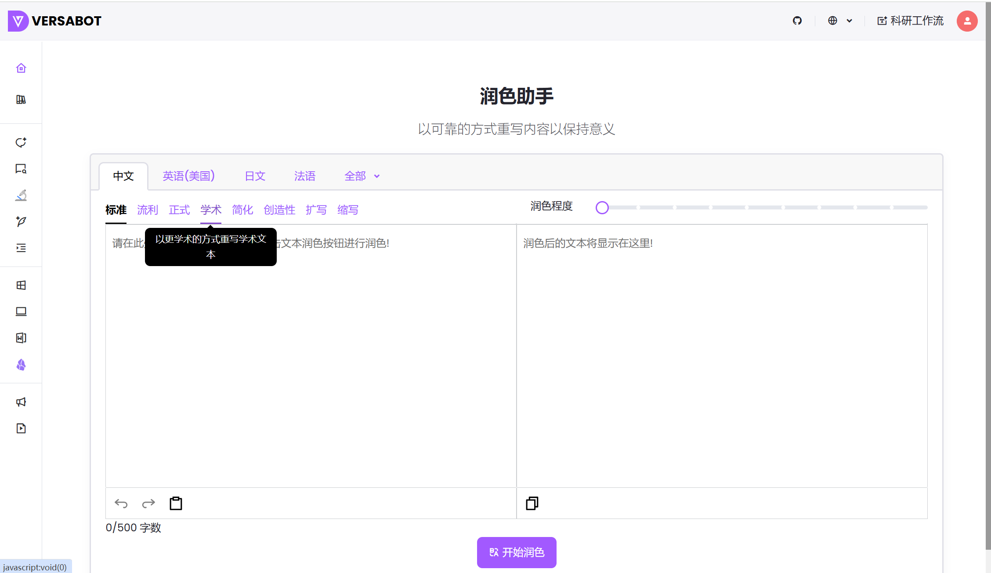Open the GitHub repository icon
This screenshot has height=573, width=991.
click(x=797, y=21)
